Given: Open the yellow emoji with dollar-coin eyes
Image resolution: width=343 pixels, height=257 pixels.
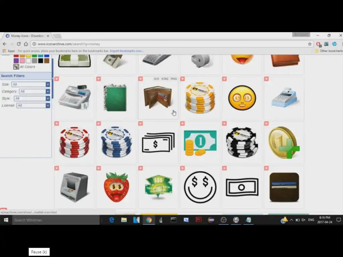Looking at the screenshot, I should click(x=242, y=97).
